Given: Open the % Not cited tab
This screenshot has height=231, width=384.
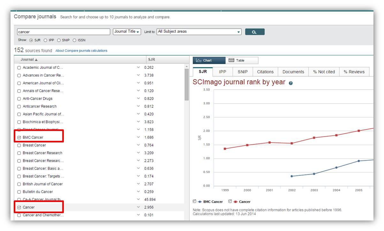Looking at the screenshot, I should 324,72.
